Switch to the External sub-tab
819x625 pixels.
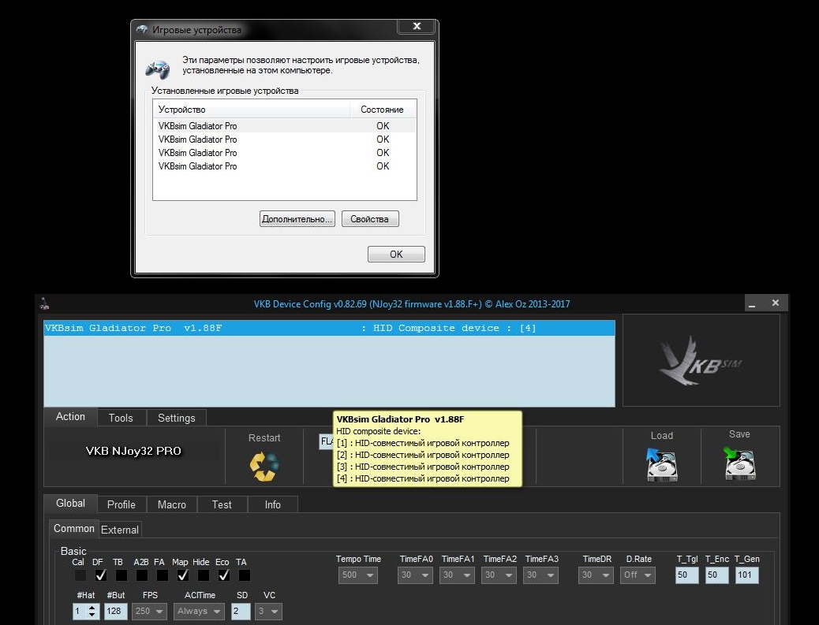coord(120,530)
